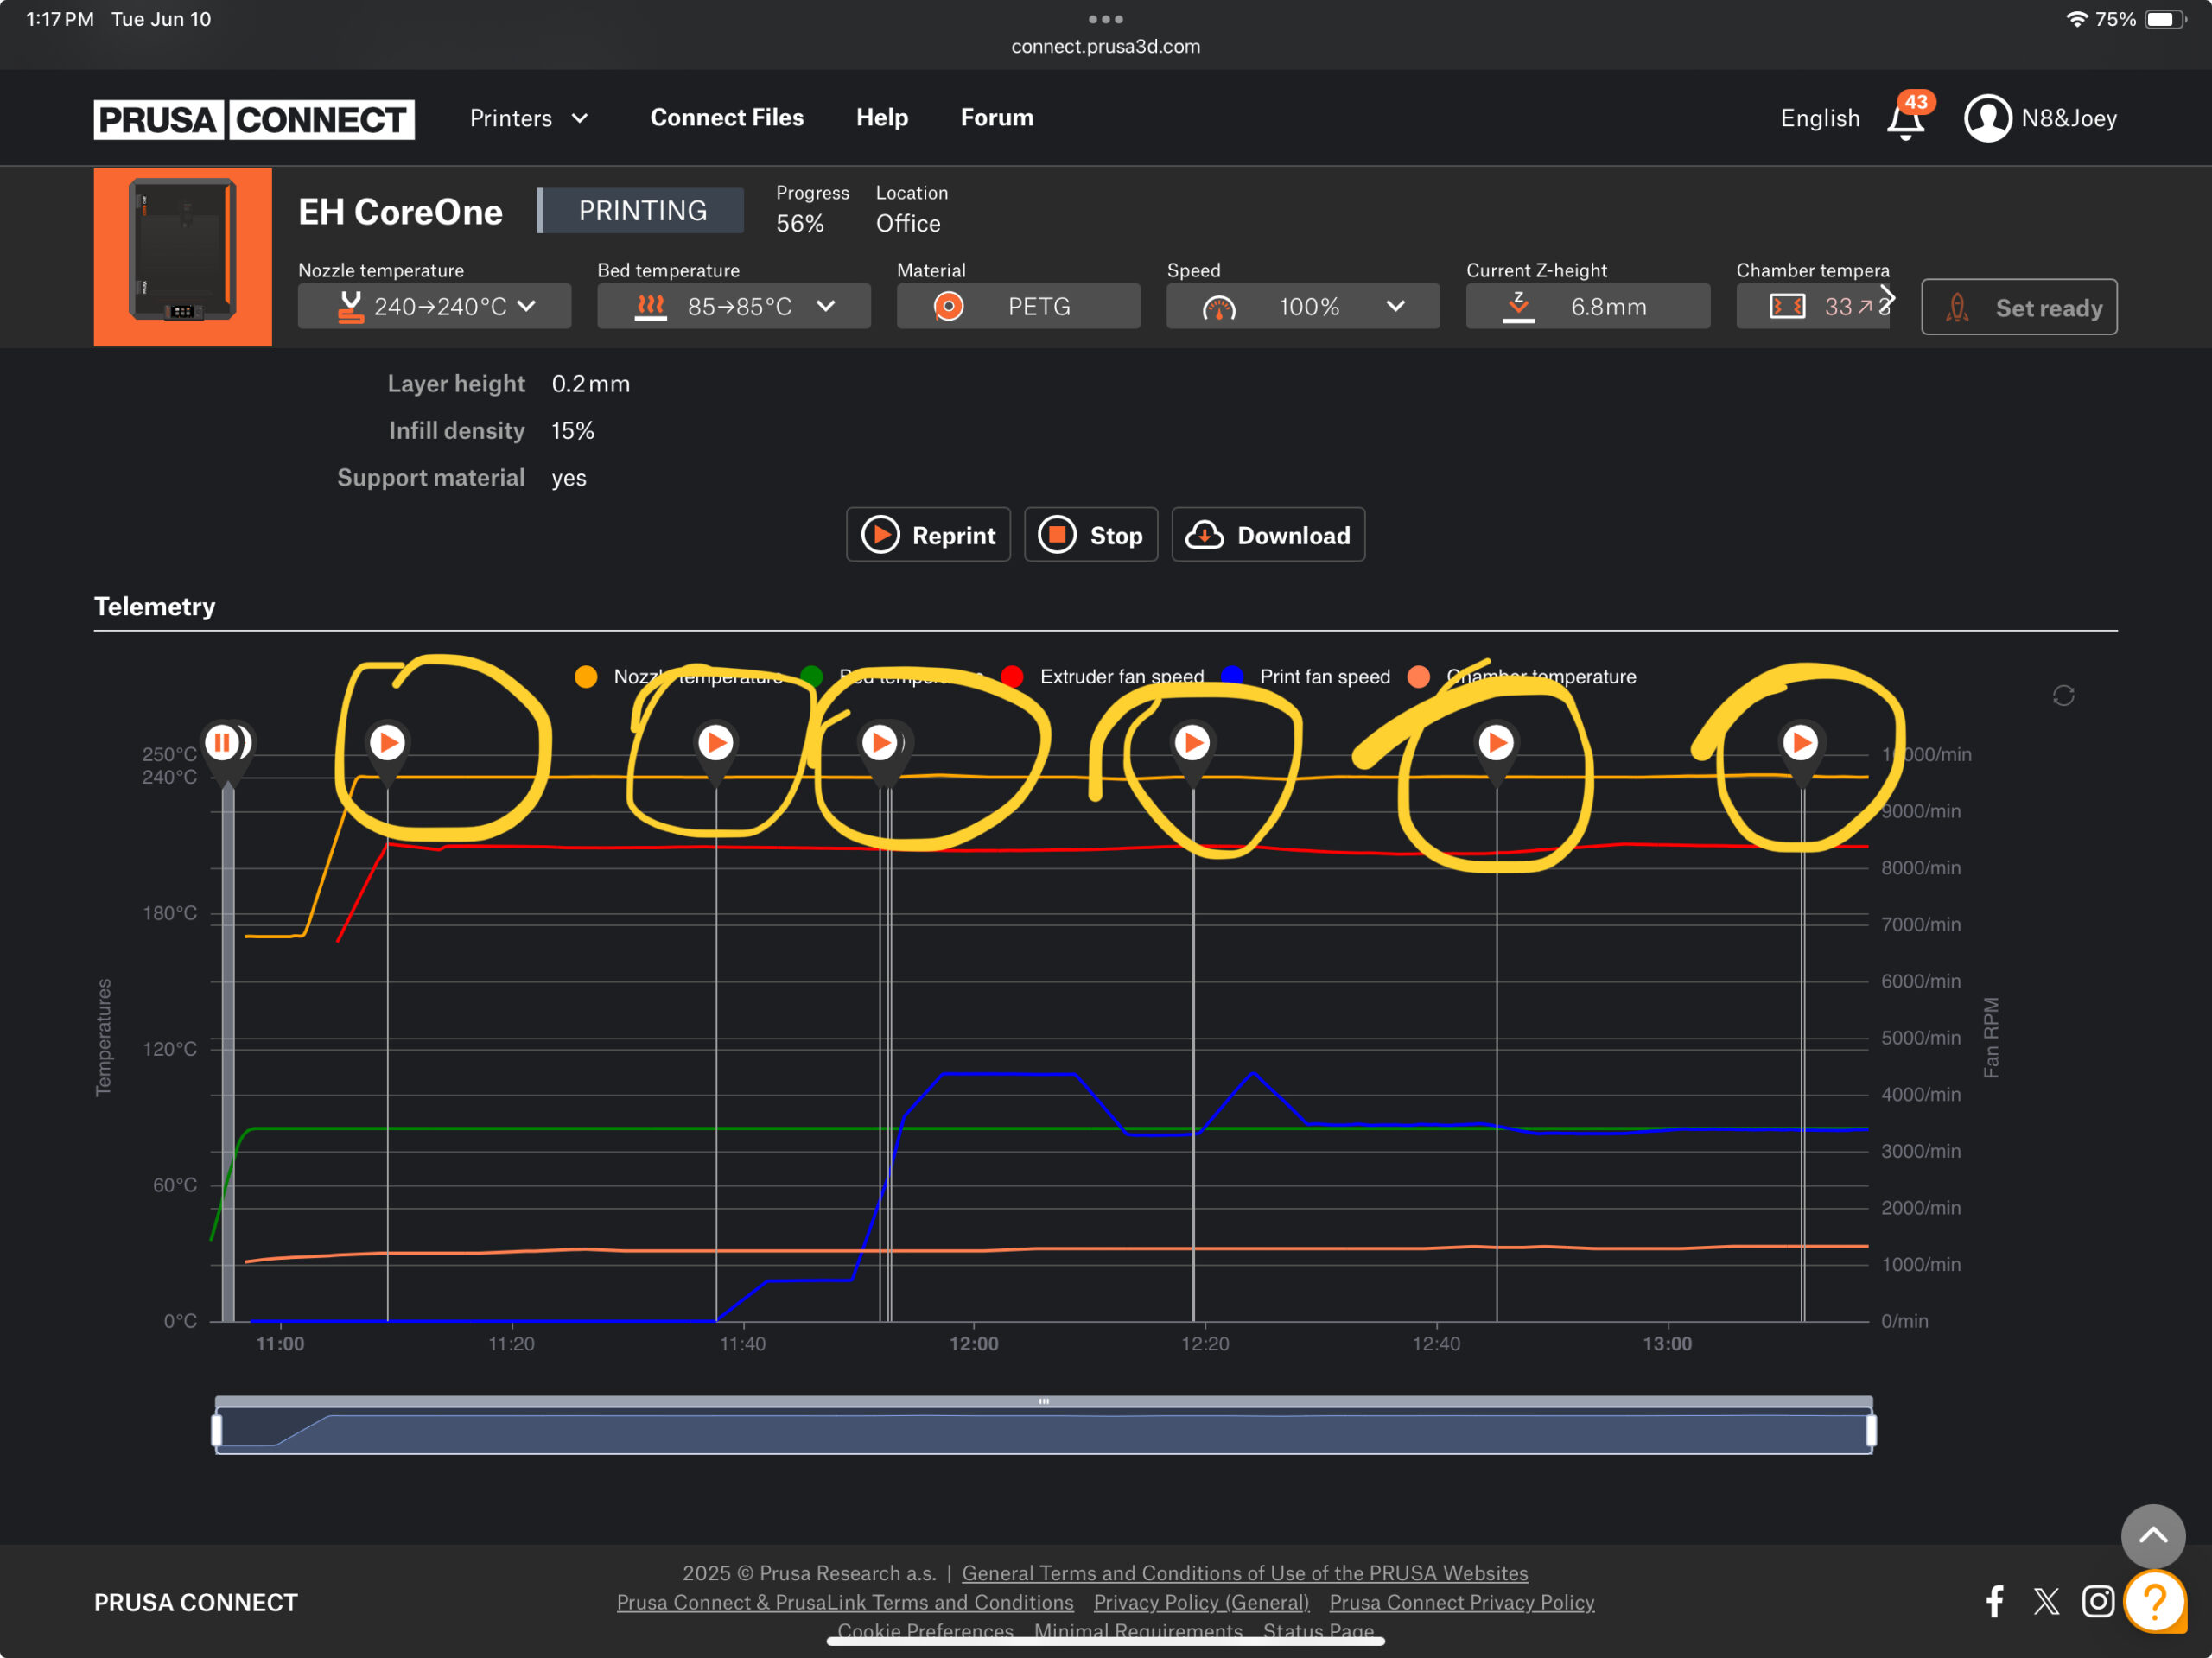Click the play marker near 11:52

(x=879, y=742)
